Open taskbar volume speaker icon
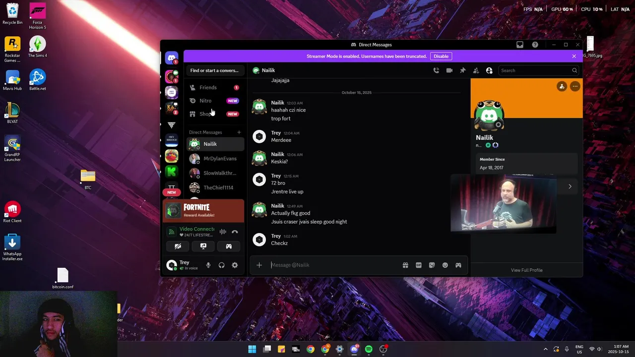This screenshot has height=357, width=635. click(x=599, y=349)
